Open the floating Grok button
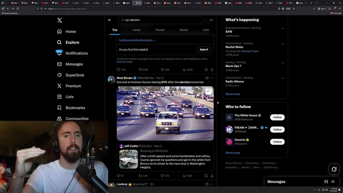This screenshot has height=193, width=343. click(x=334, y=169)
